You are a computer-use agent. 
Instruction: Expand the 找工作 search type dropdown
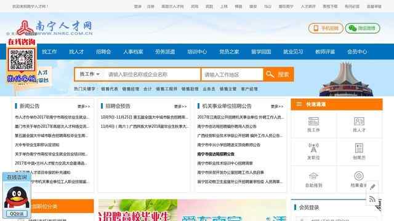[x=90, y=74]
